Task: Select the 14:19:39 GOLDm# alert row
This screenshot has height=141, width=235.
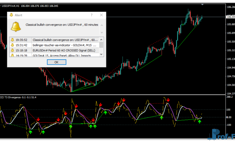Action: pos(54,55)
